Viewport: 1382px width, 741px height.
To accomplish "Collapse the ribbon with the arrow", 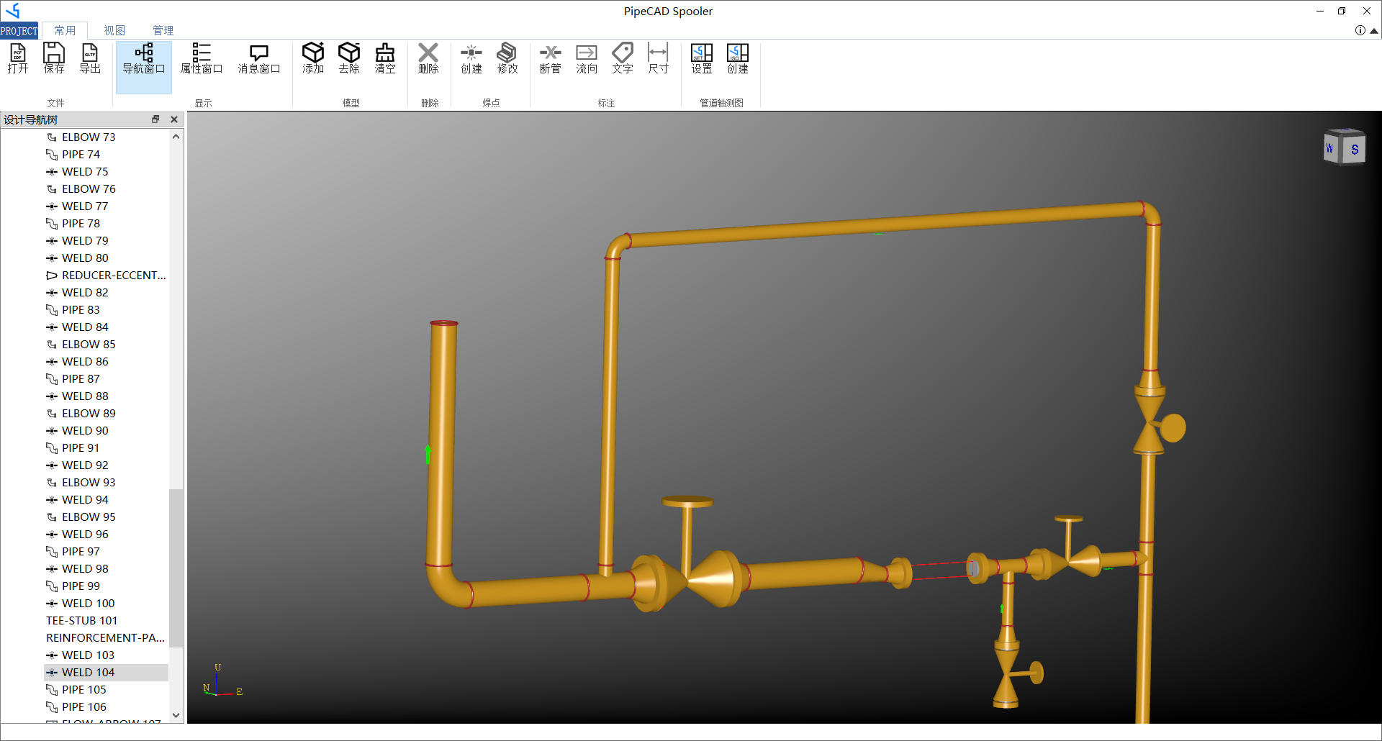I will (x=1374, y=31).
